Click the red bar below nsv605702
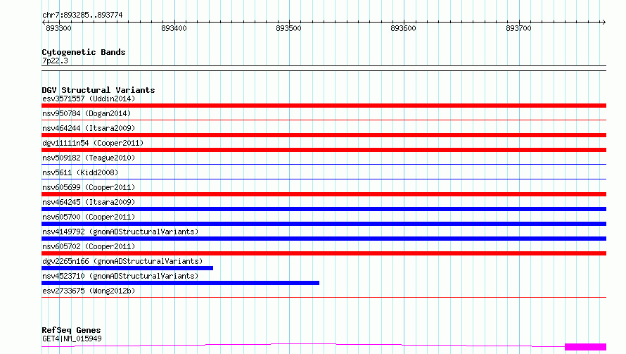This screenshot has height=354, width=626. click(324, 253)
